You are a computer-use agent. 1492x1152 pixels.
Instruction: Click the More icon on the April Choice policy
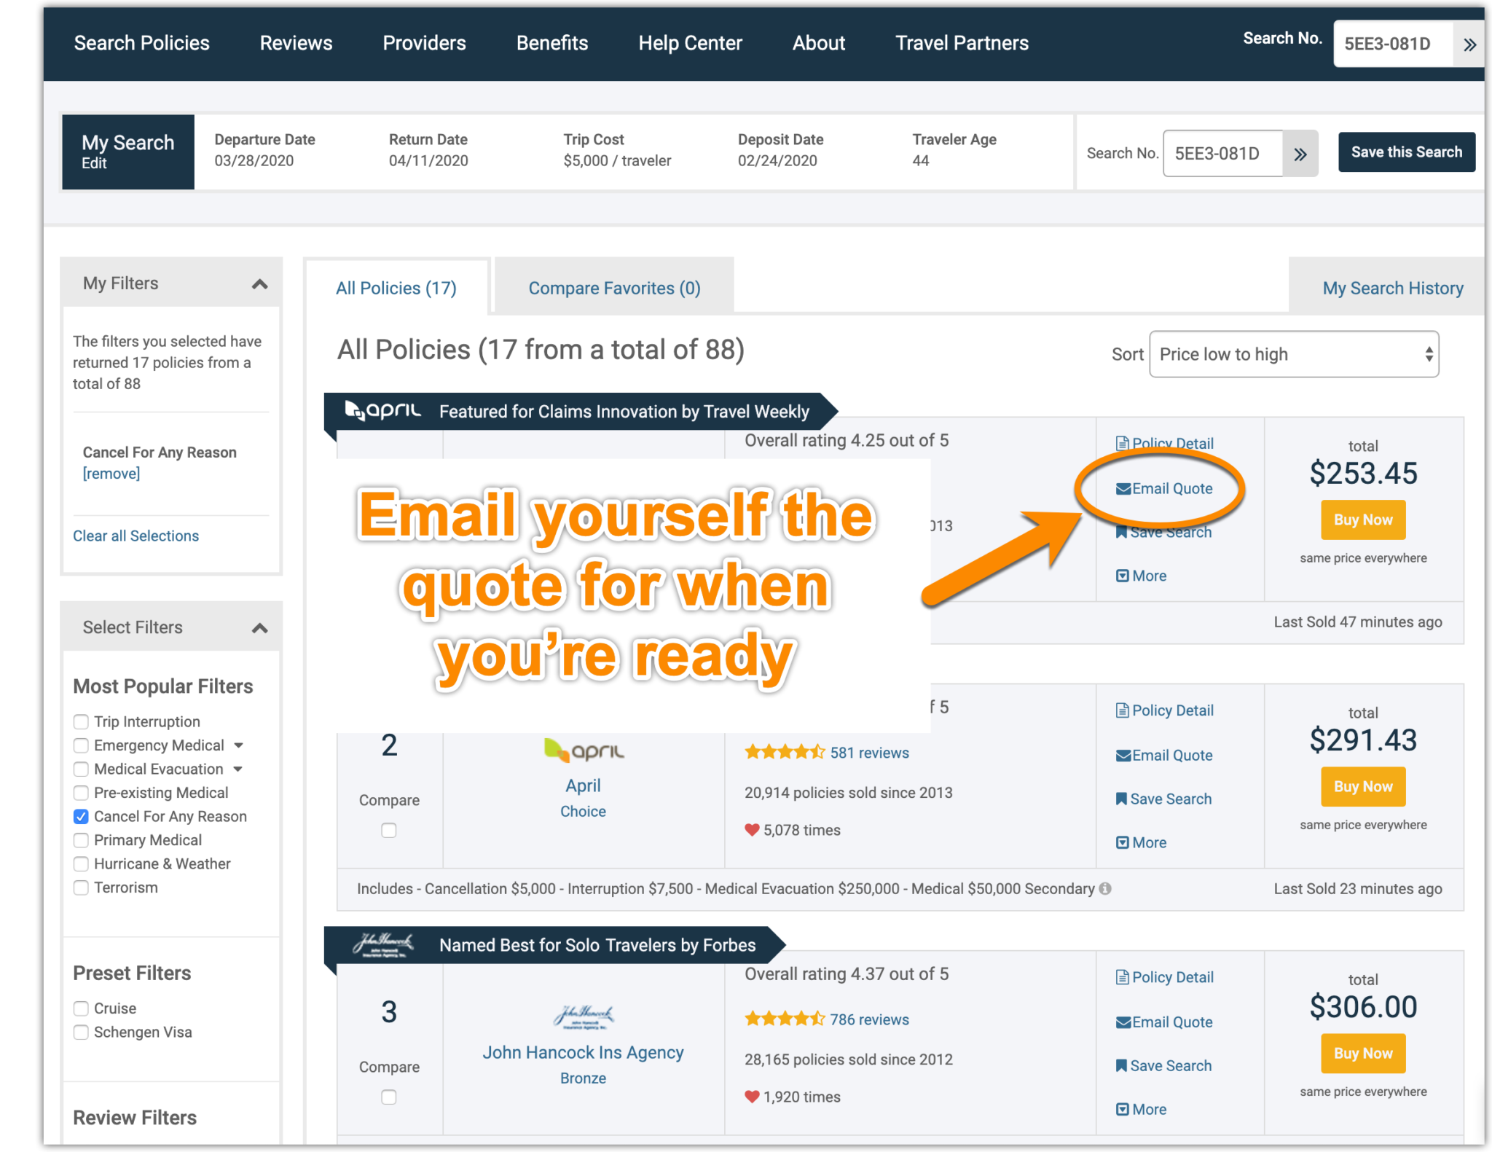[x=1123, y=843]
